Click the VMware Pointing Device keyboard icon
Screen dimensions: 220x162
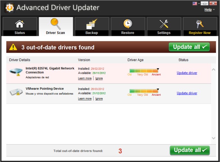pos(16,92)
